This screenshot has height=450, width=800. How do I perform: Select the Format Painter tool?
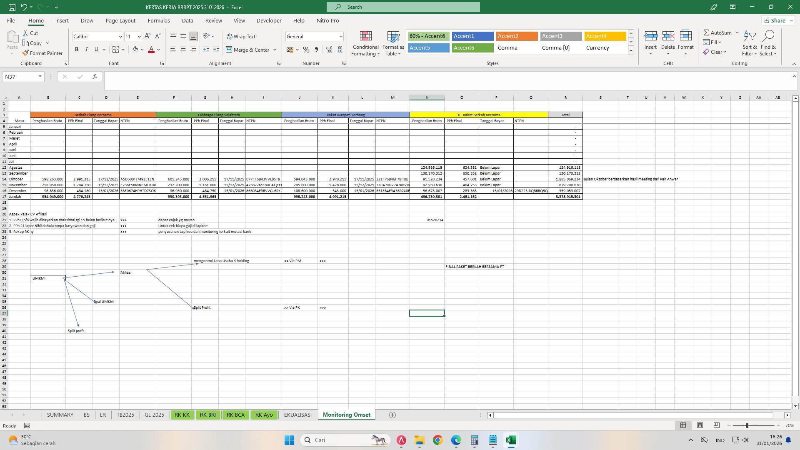(x=43, y=53)
